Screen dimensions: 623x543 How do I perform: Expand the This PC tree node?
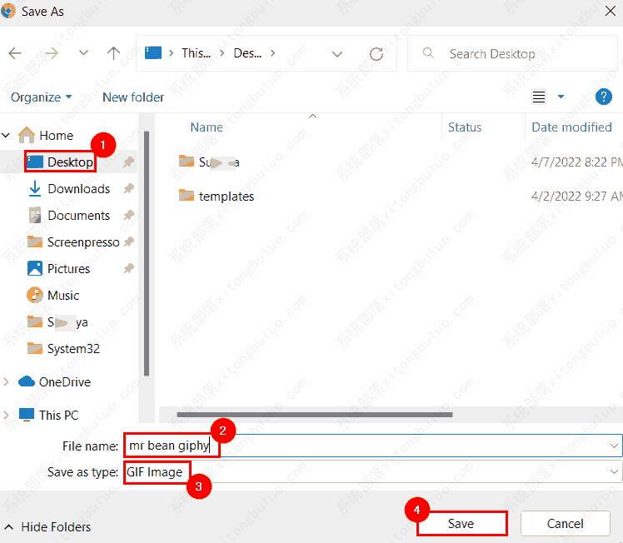[x=7, y=416]
